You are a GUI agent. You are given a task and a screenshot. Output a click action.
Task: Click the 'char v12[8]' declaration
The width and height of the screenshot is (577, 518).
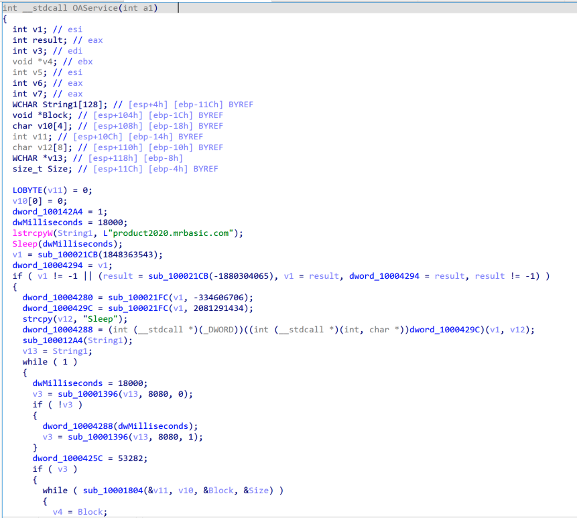click(118, 147)
